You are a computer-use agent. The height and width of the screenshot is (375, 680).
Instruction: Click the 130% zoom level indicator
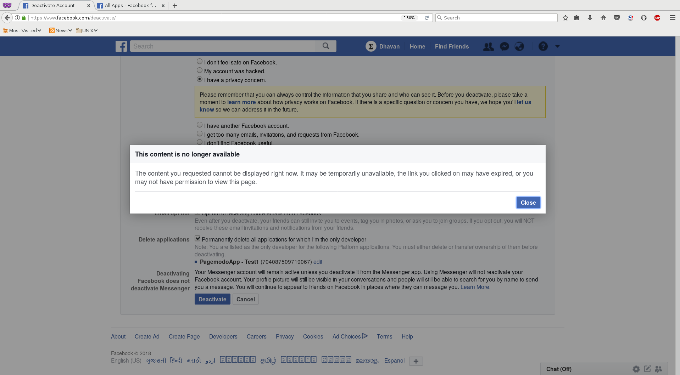[409, 18]
